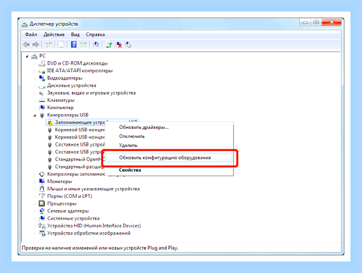362x273 pixels.
Task: Click the Контроллеры USB plug icon
Action: point(42,115)
